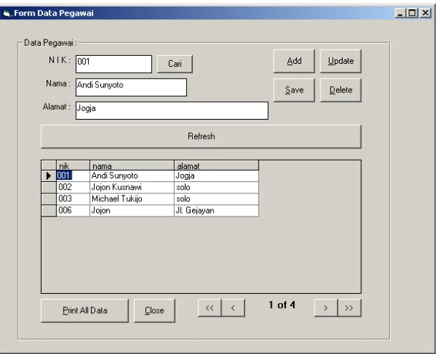This screenshot has height=354, width=440.
Task: Click the NIK input field
Action: [x=114, y=64]
